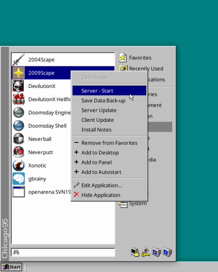The height and width of the screenshot is (272, 218).
Task: Click the Recently Used folder icon
Action: point(123,68)
